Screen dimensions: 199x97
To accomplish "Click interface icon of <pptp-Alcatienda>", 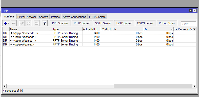I will coord(12,37).
